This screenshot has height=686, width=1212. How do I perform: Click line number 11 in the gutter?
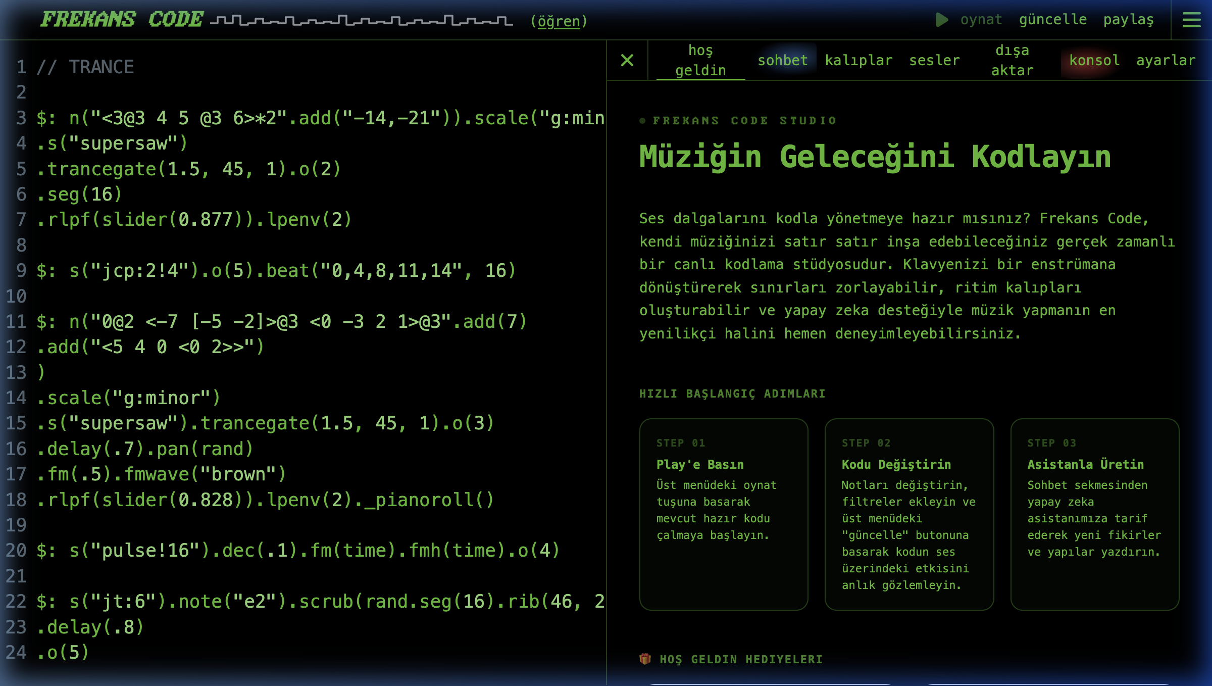(16, 322)
